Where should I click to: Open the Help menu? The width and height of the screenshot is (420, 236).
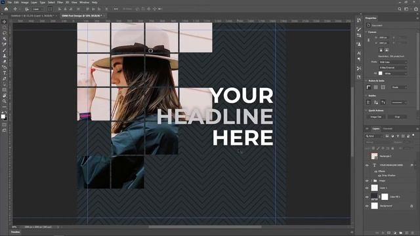[94, 3]
